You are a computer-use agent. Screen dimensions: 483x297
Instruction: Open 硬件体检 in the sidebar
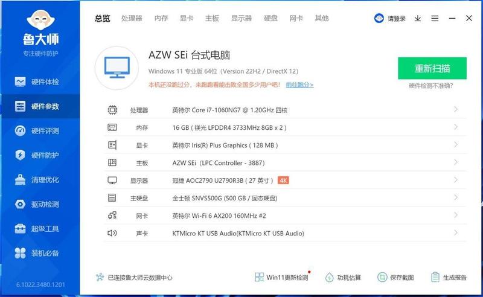click(x=40, y=81)
